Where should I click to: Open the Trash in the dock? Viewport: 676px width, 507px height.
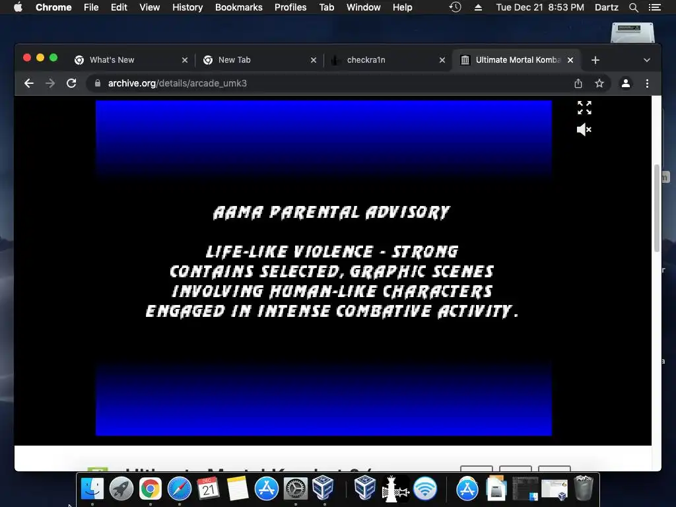[x=584, y=488]
